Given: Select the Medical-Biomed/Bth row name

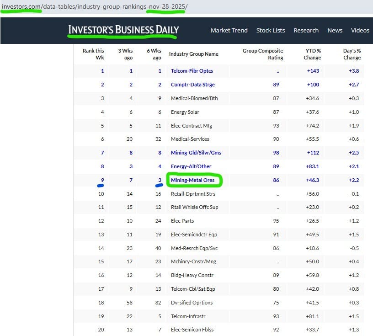Looking at the screenshot, I should pyautogui.click(x=194, y=98).
